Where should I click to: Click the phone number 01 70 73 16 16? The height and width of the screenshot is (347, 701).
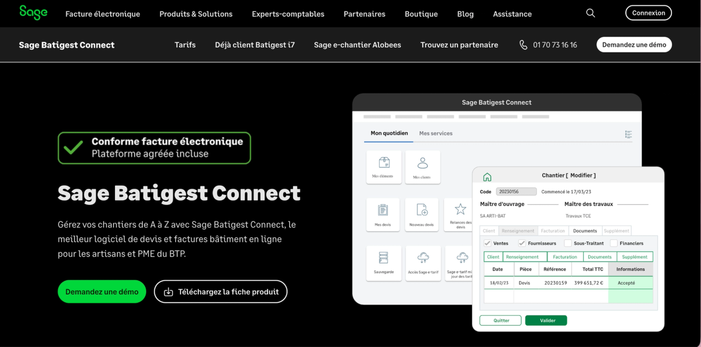555,45
